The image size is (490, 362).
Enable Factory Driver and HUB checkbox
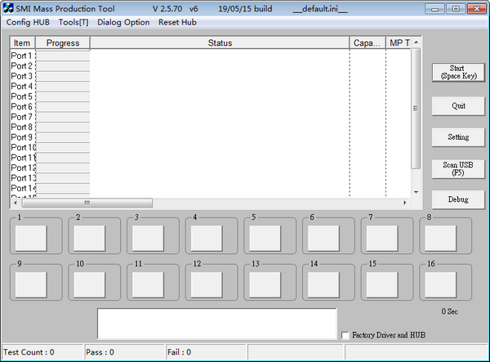345,335
